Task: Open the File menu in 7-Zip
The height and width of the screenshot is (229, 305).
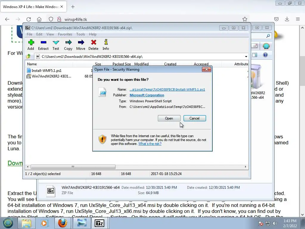Action: pyautogui.click(x=29, y=34)
